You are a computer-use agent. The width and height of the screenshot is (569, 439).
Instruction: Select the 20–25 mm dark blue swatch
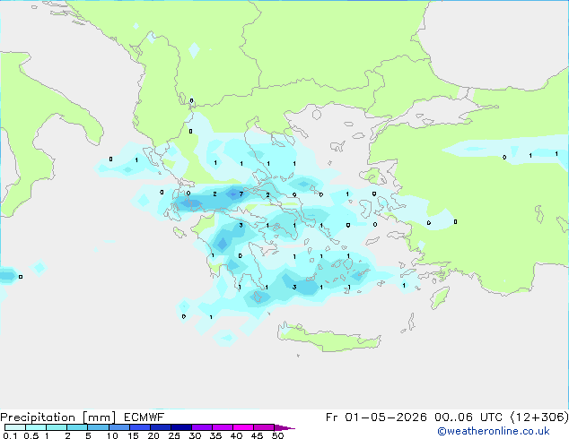161,427
